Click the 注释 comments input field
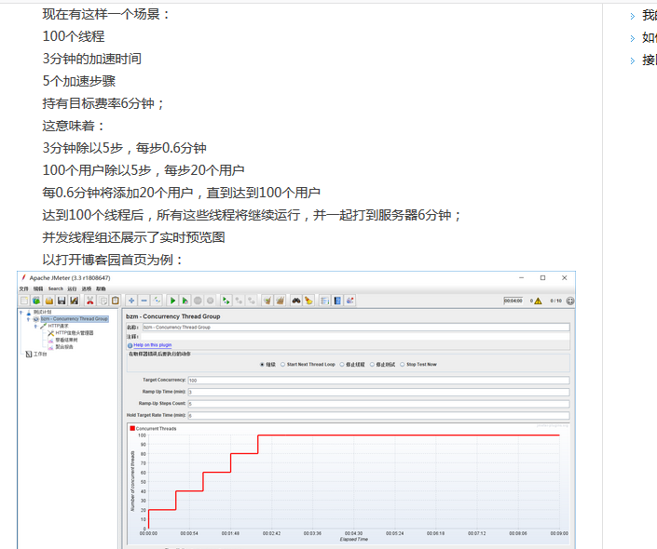Viewport: 657px width, 549px height. (356, 337)
